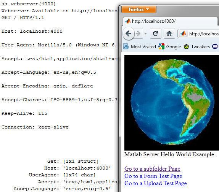Click the Forward arrow button

(x=138, y=33)
